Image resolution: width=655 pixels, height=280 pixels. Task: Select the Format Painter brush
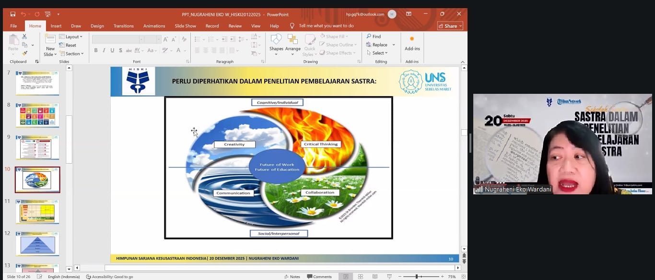coord(24,53)
